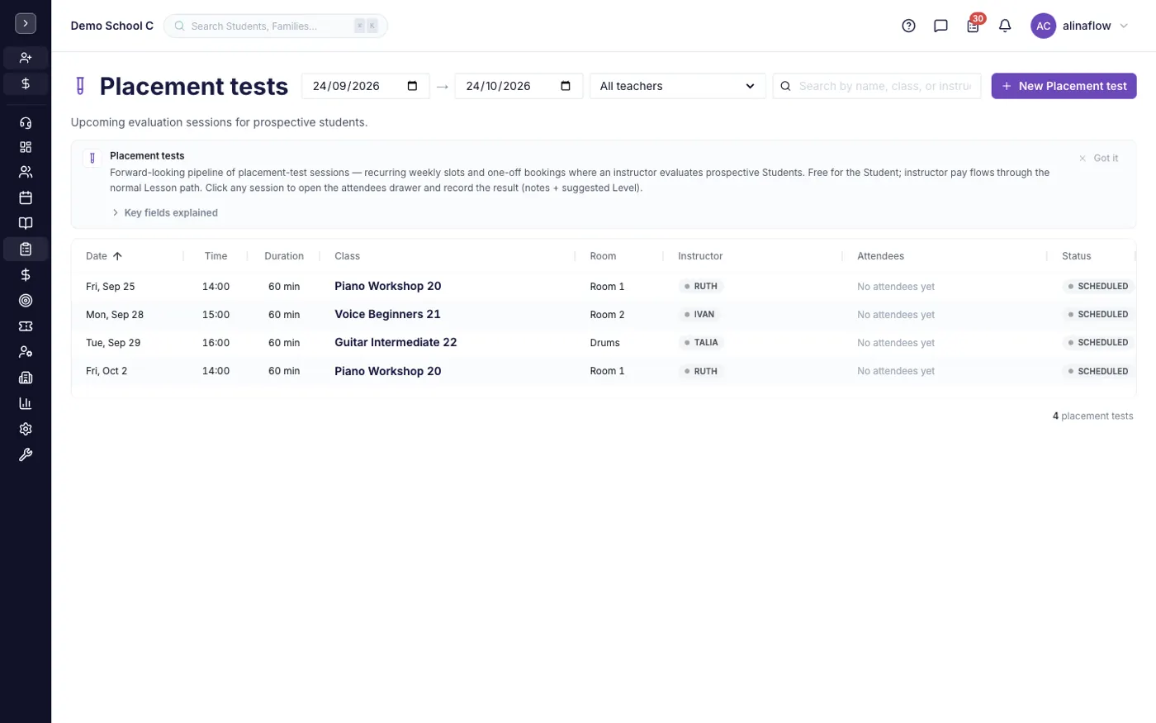
Task: Open the Voice Beginners 21 session
Action: point(387,314)
